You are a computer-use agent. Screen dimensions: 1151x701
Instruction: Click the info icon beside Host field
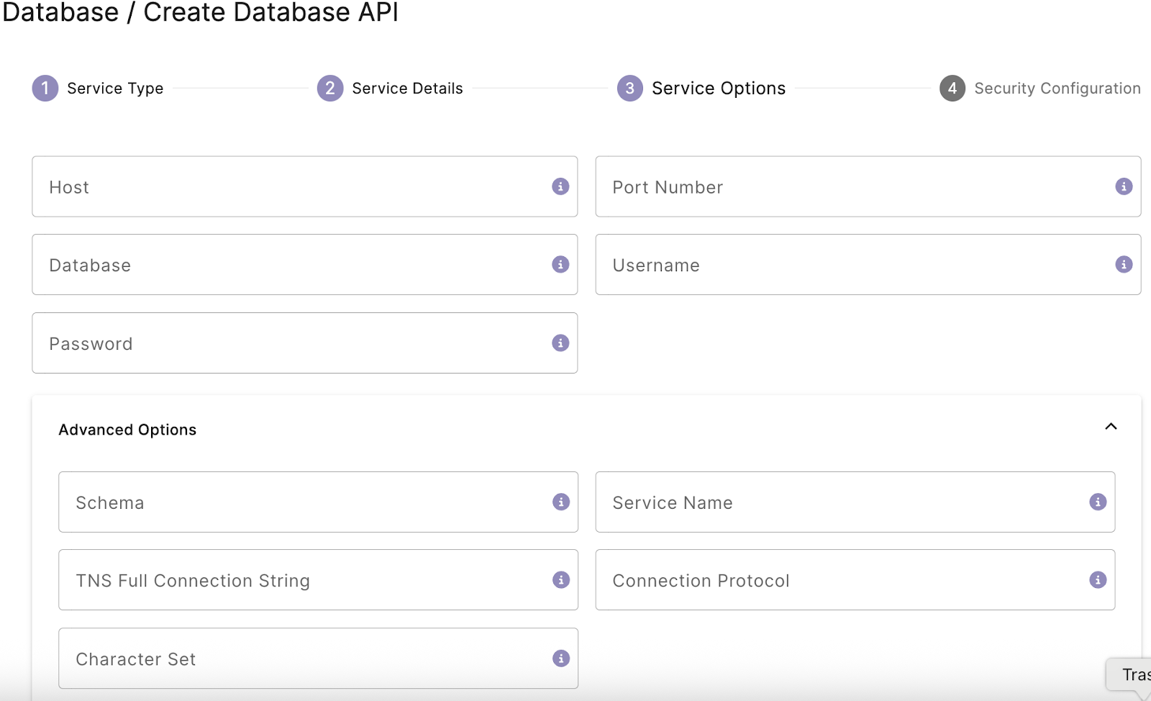point(560,186)
